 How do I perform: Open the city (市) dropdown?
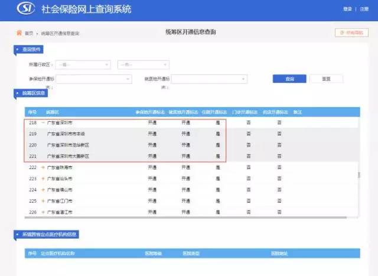[x=144, y=64]
